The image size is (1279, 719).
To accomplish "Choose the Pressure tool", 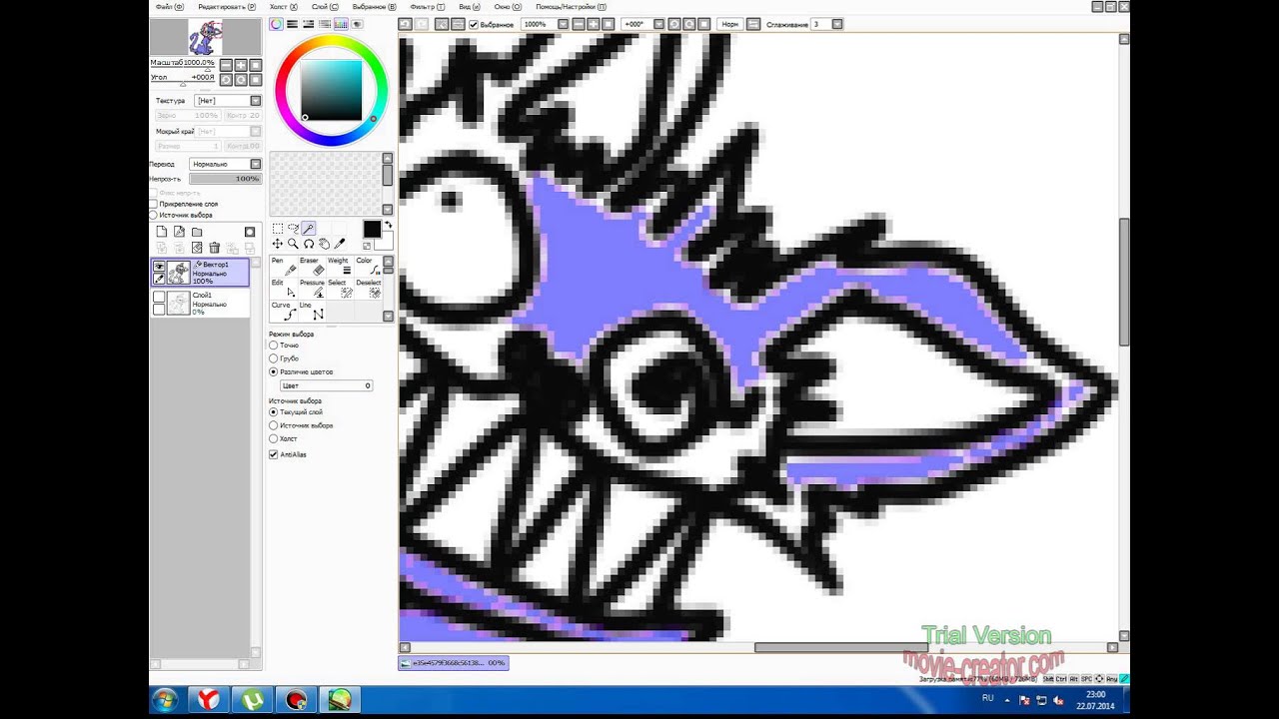I will click(312, 289).
